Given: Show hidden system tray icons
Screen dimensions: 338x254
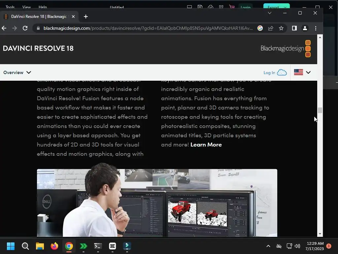Looking at the screenshot, I should tap(268, 246).
